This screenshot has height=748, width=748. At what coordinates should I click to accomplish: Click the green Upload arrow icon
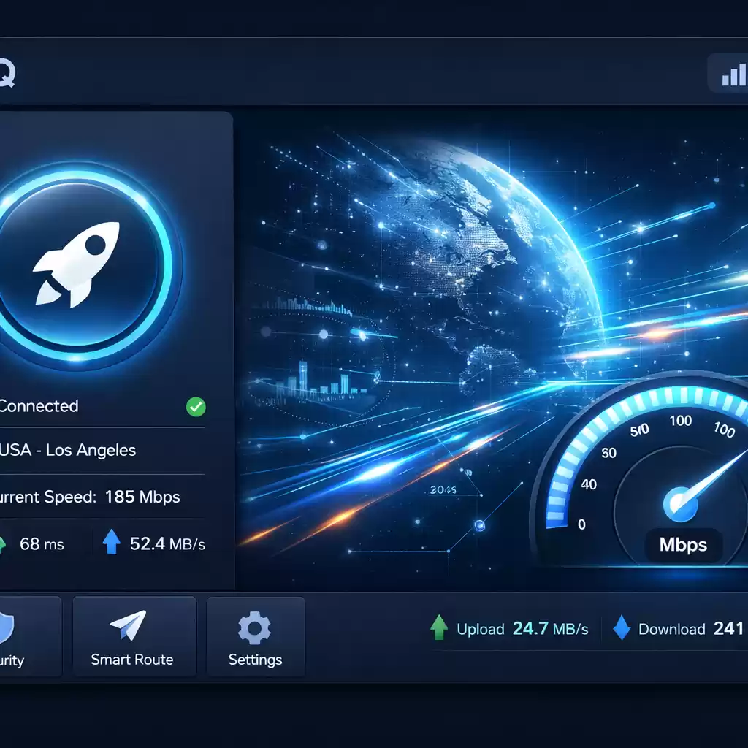click(438, 627)
